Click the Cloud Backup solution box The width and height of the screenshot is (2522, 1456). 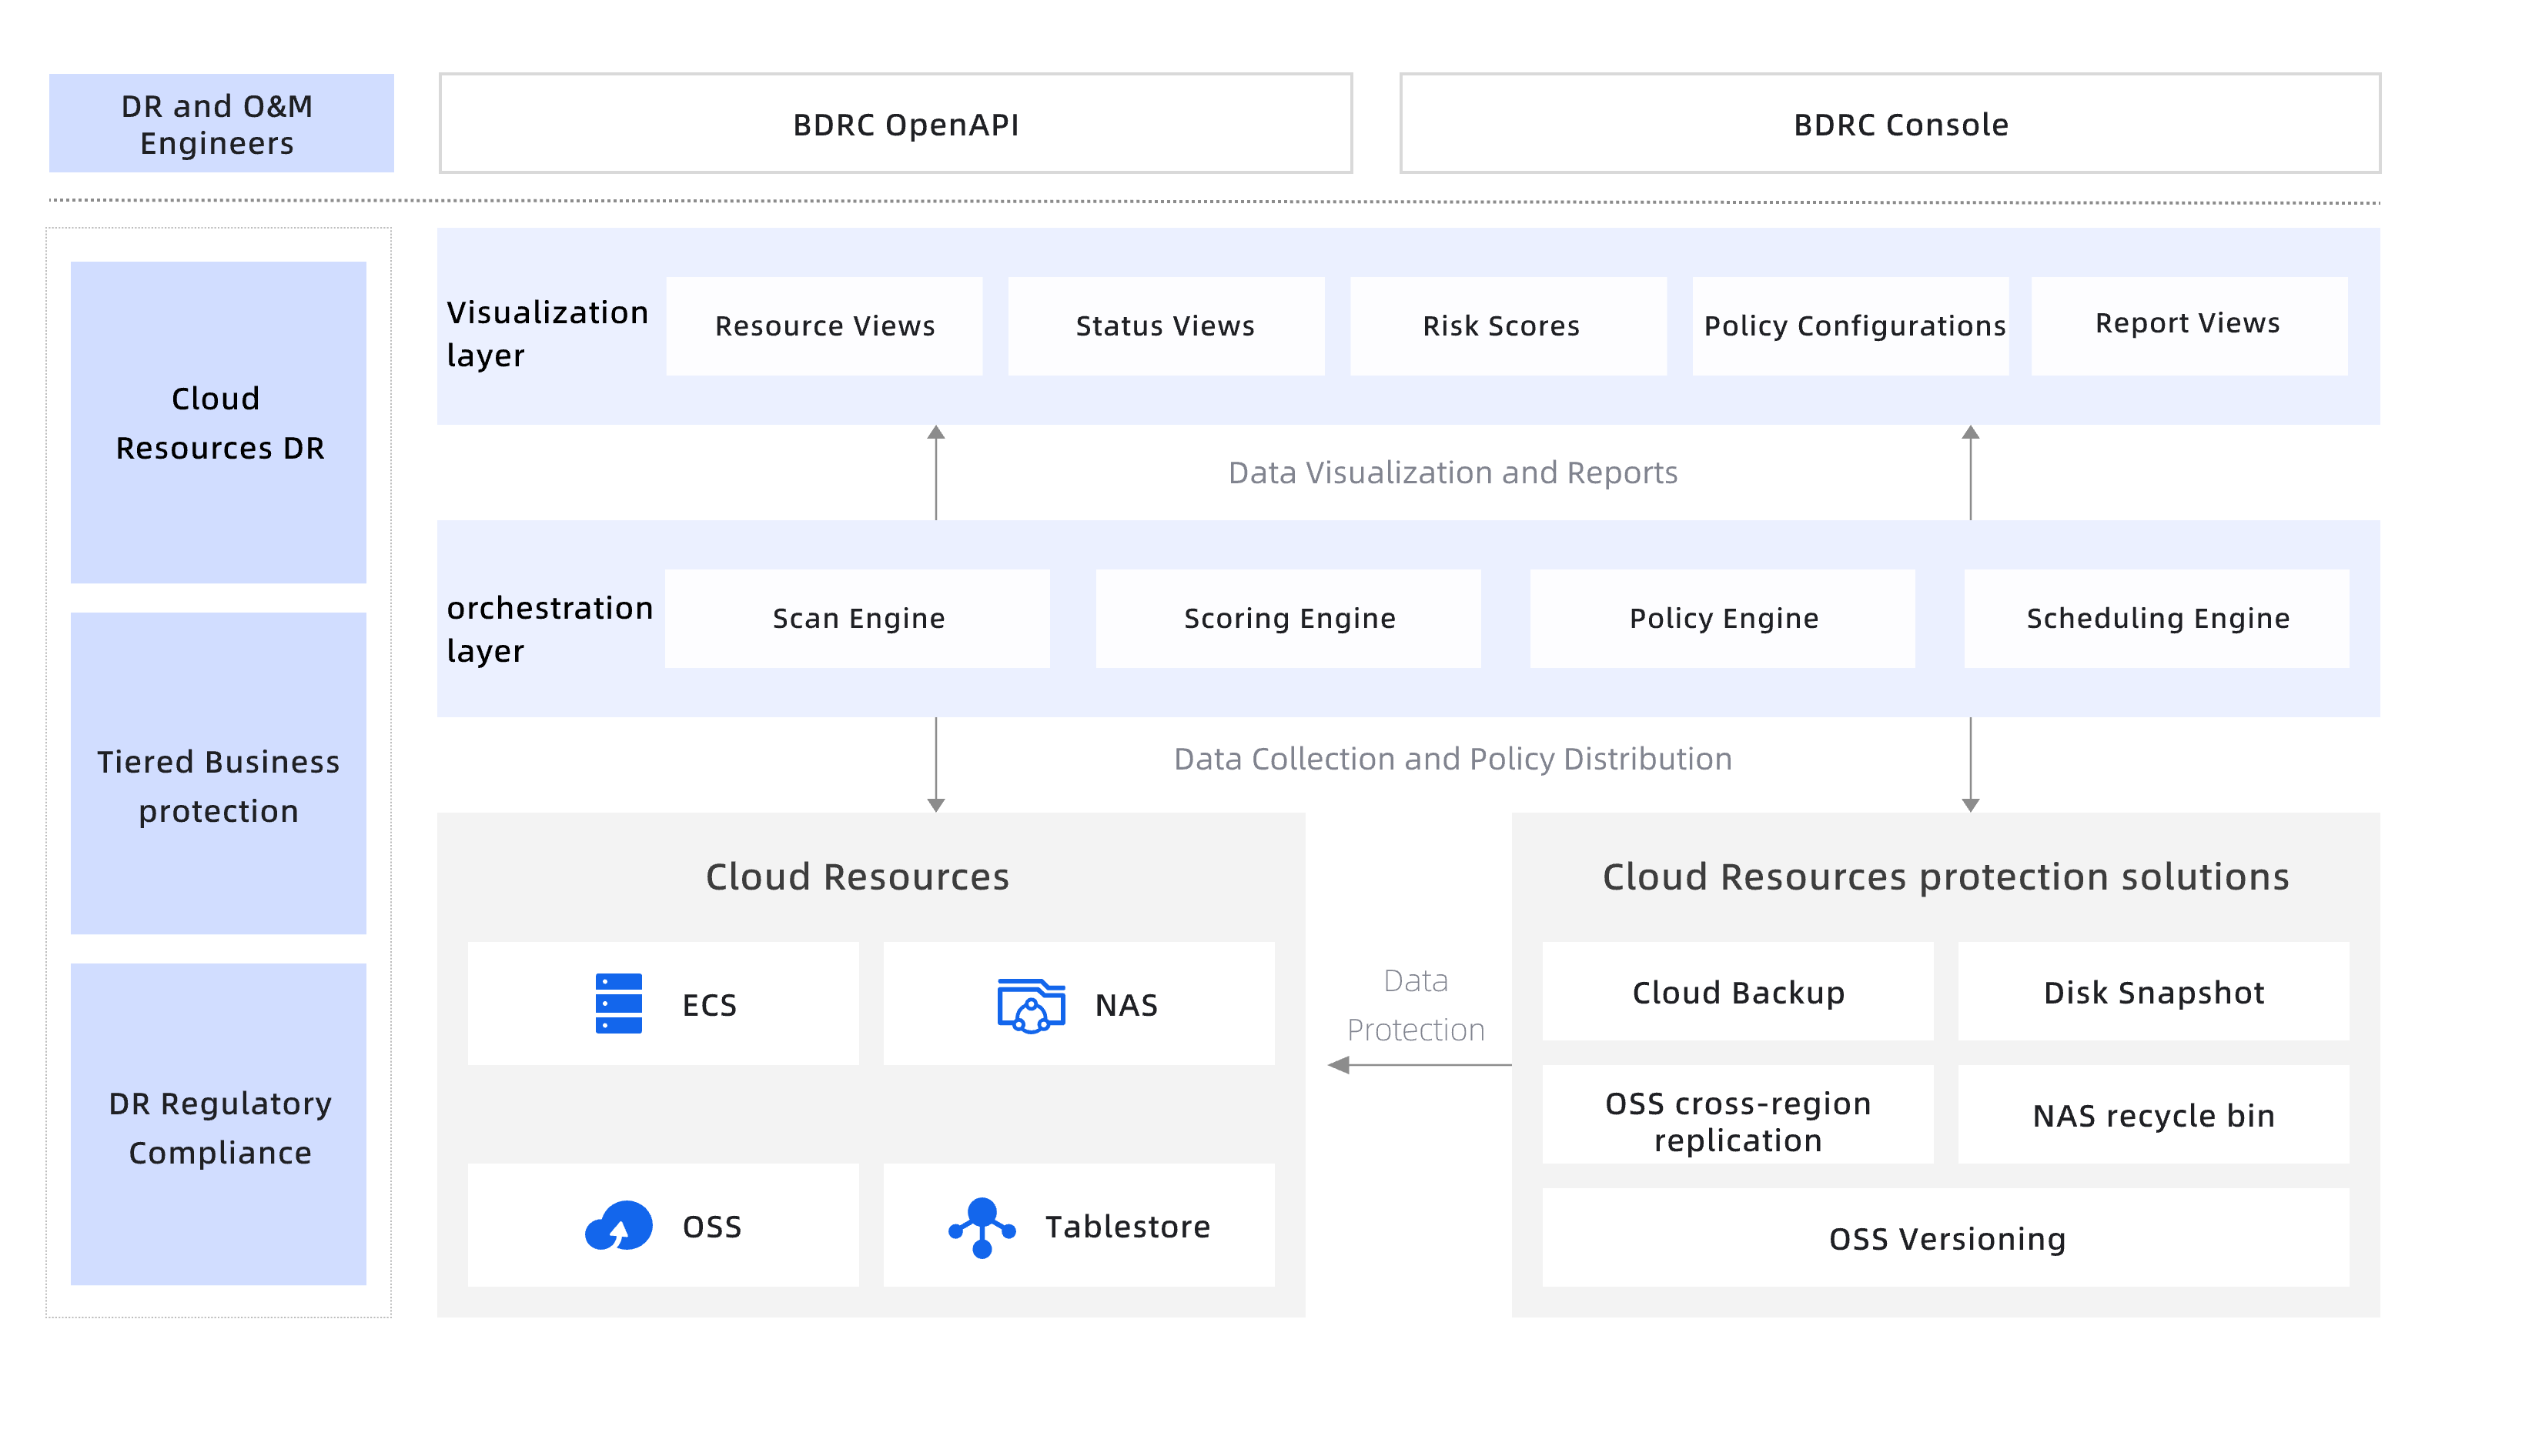coord(1737,992)
